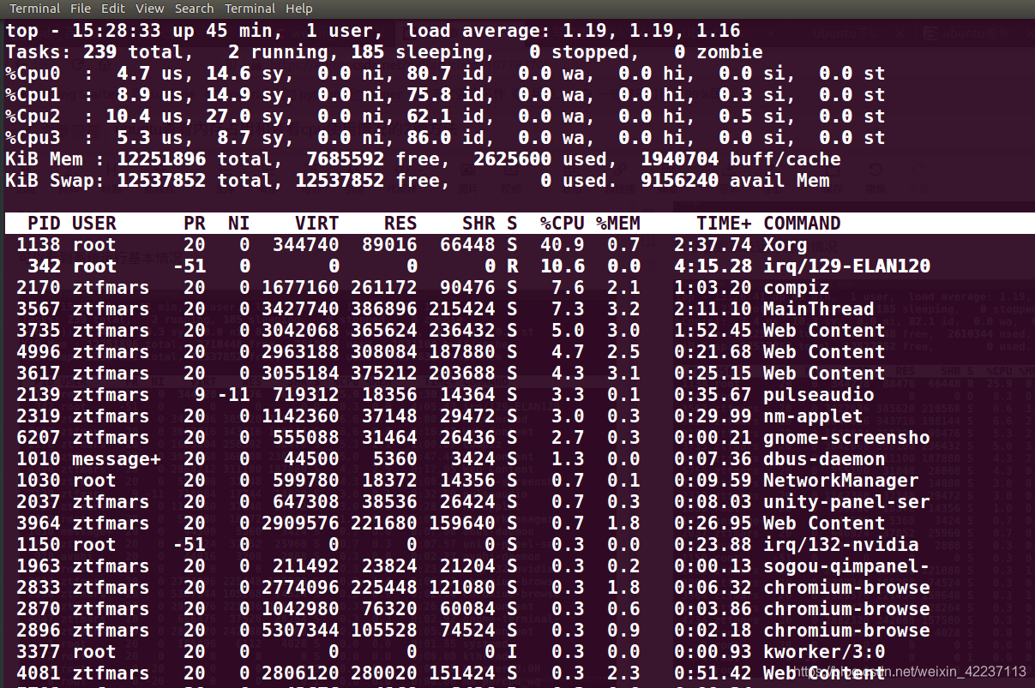Select the NetworkManager command

pyautogui.click(x=840, y=481)
